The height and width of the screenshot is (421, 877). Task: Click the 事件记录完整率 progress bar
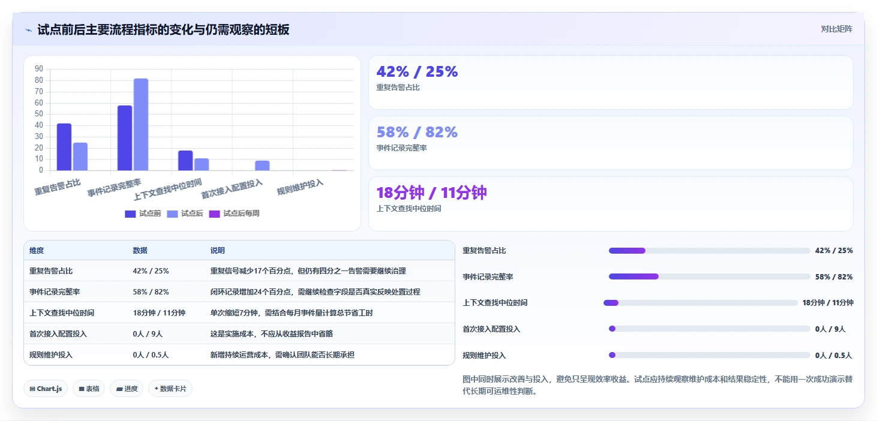pos(709,276)
